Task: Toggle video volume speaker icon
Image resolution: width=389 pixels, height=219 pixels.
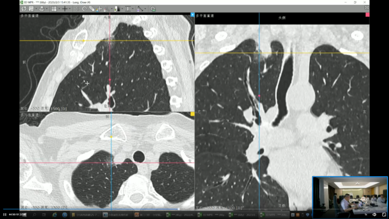Action: pyautogui.click(x=374, y=214)
